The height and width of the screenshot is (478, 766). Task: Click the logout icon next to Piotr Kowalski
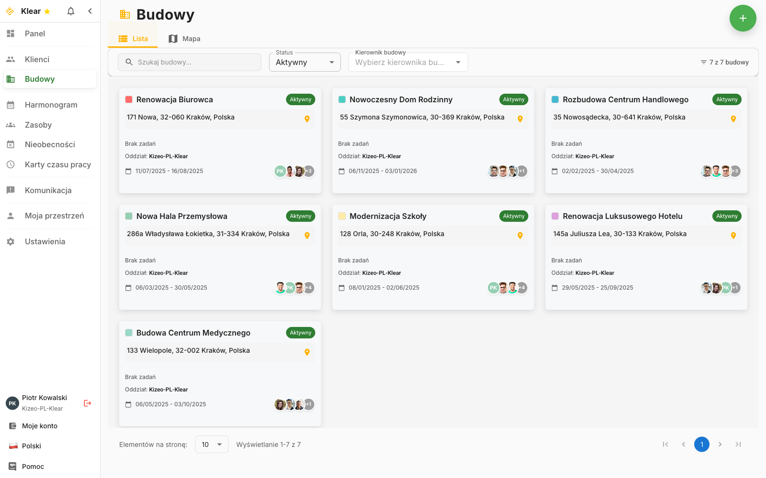pos(87,403)
